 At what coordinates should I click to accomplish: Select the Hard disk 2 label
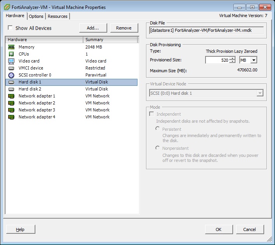point(30,89)
